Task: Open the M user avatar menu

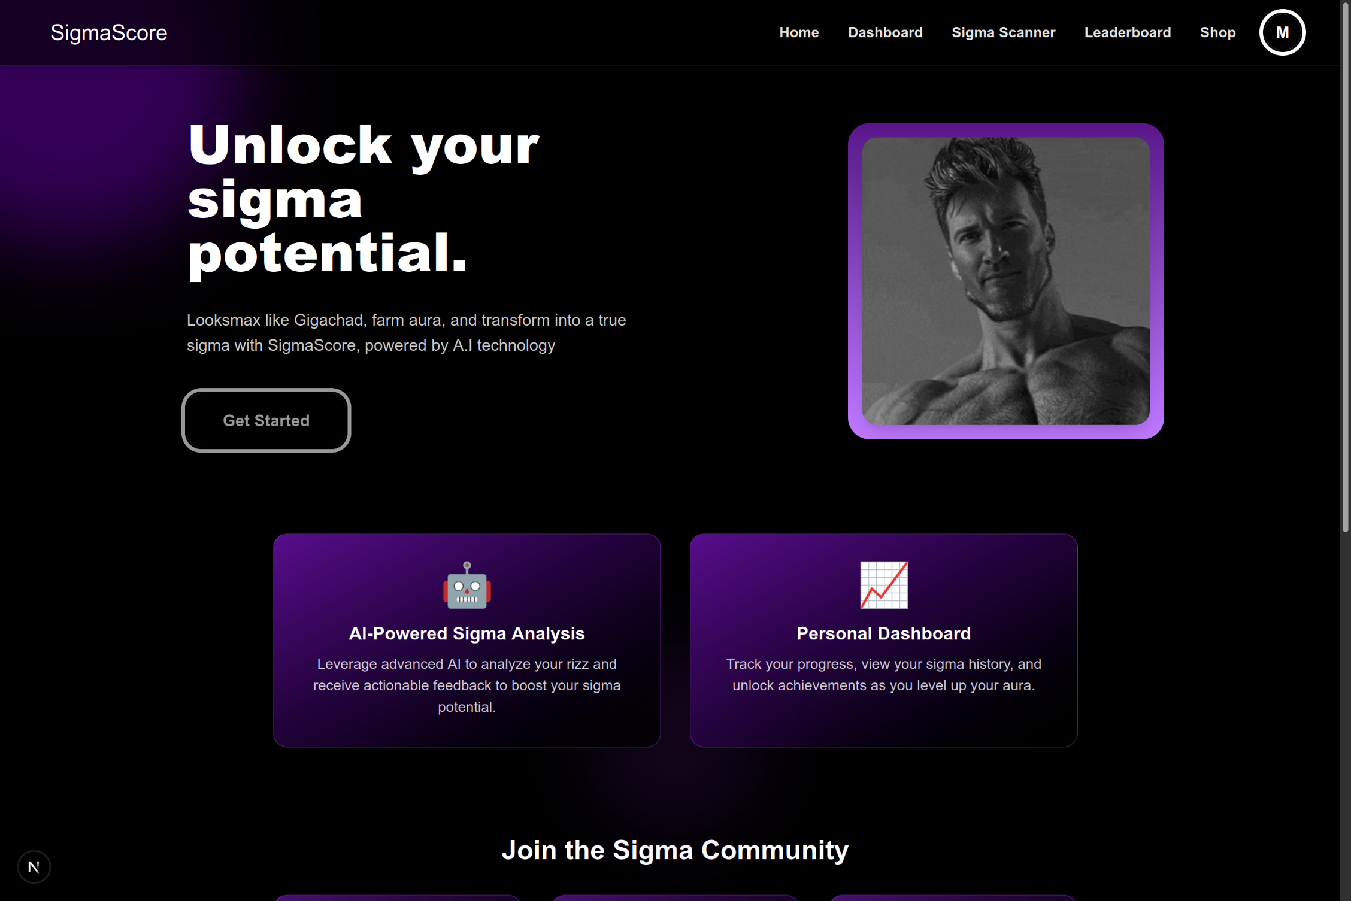Action: click(x=1282, y=32)
